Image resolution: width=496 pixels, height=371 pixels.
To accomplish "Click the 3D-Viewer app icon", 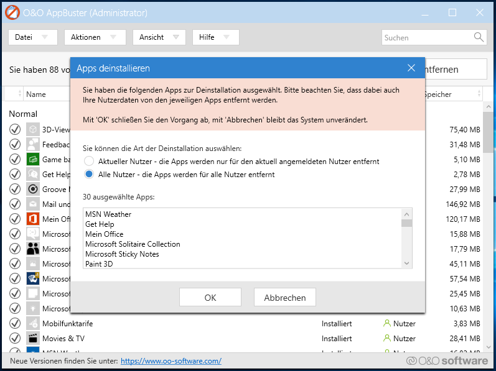I will pos(33,129).
